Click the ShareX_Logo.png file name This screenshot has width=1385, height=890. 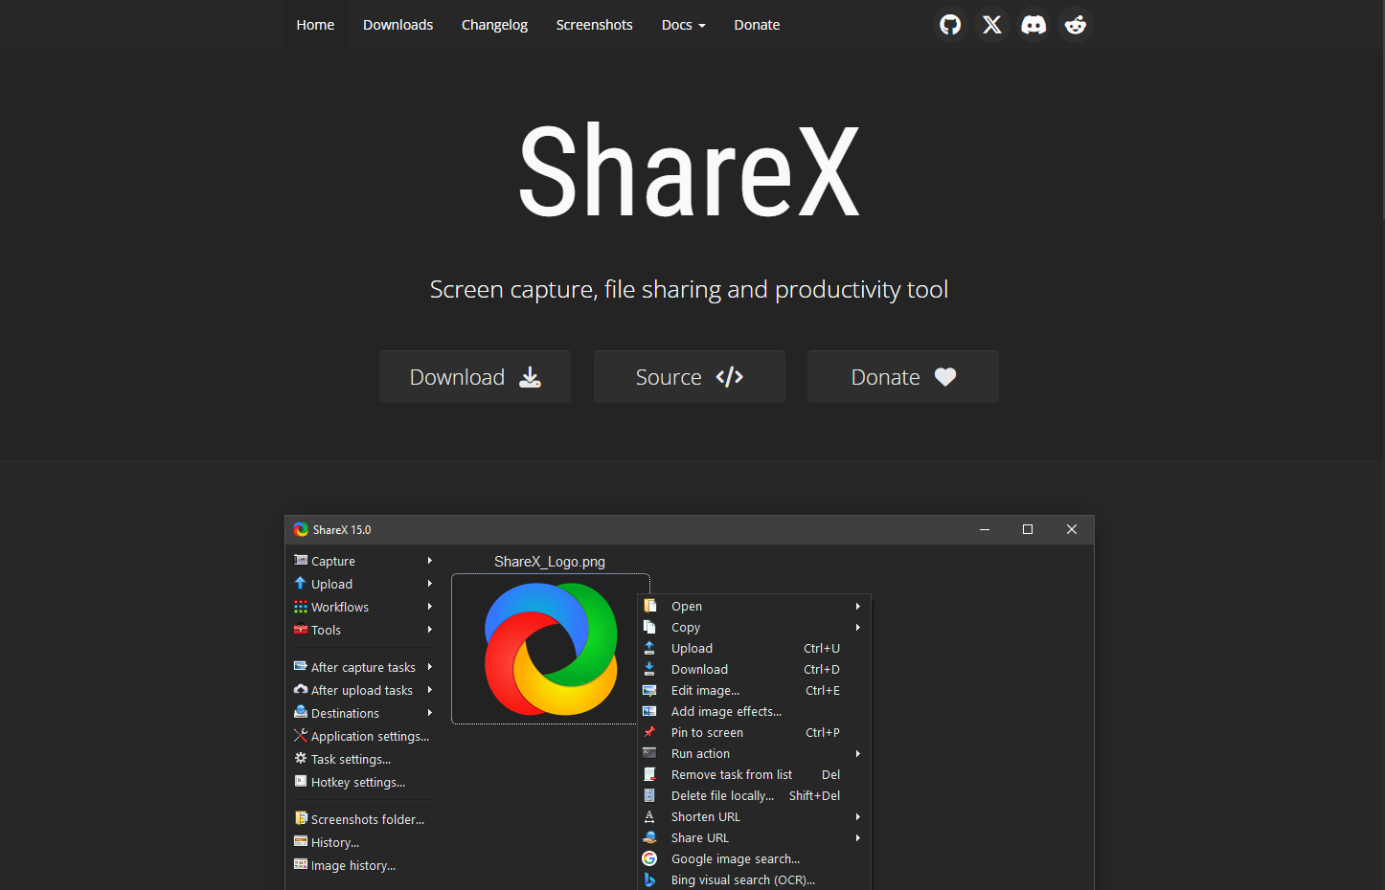pyautogui.click(x=550, y=562)
